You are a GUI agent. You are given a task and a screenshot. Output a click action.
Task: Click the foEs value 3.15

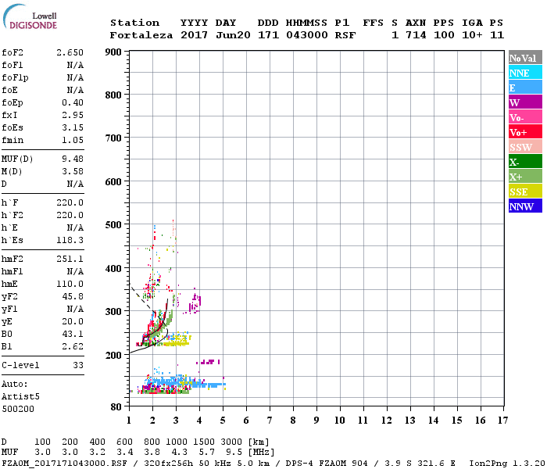pyautogui.click(x=73, y=127)
